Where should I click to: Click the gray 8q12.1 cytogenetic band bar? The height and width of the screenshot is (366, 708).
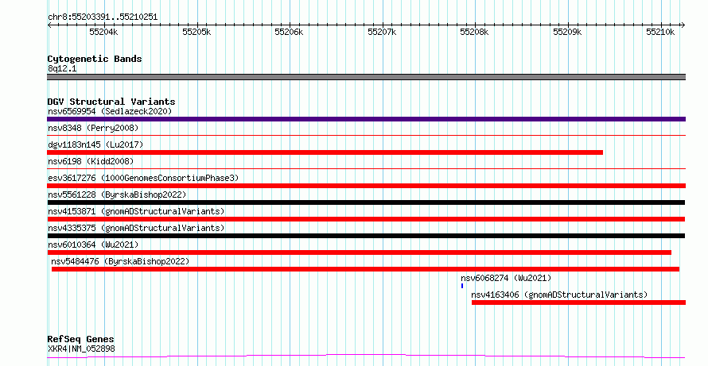point(366,77)
